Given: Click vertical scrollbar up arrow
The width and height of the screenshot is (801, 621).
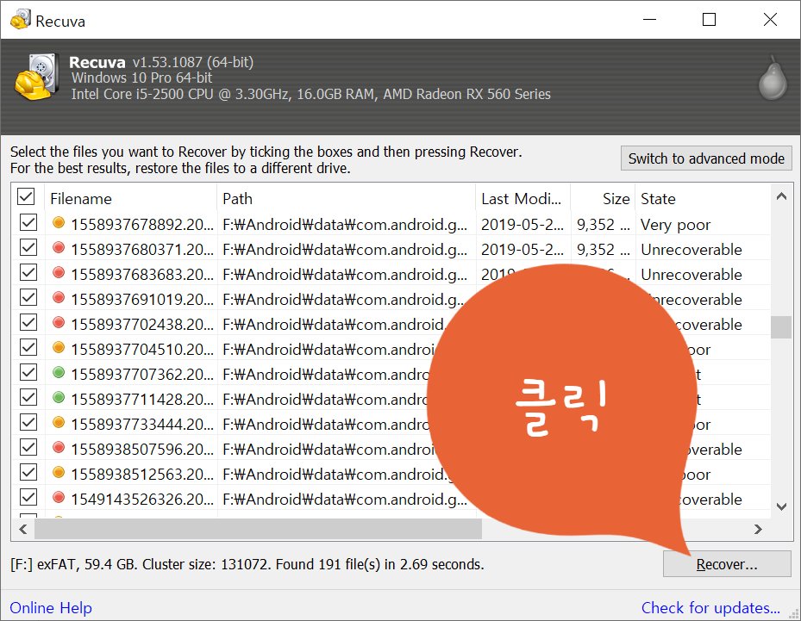Looking at the screenshot, I should pyautogui.click(x=781, y=196).
